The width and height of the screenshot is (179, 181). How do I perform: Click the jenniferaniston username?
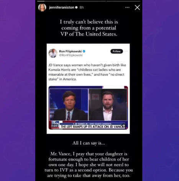pyautogui.click(x=61, y=8)
